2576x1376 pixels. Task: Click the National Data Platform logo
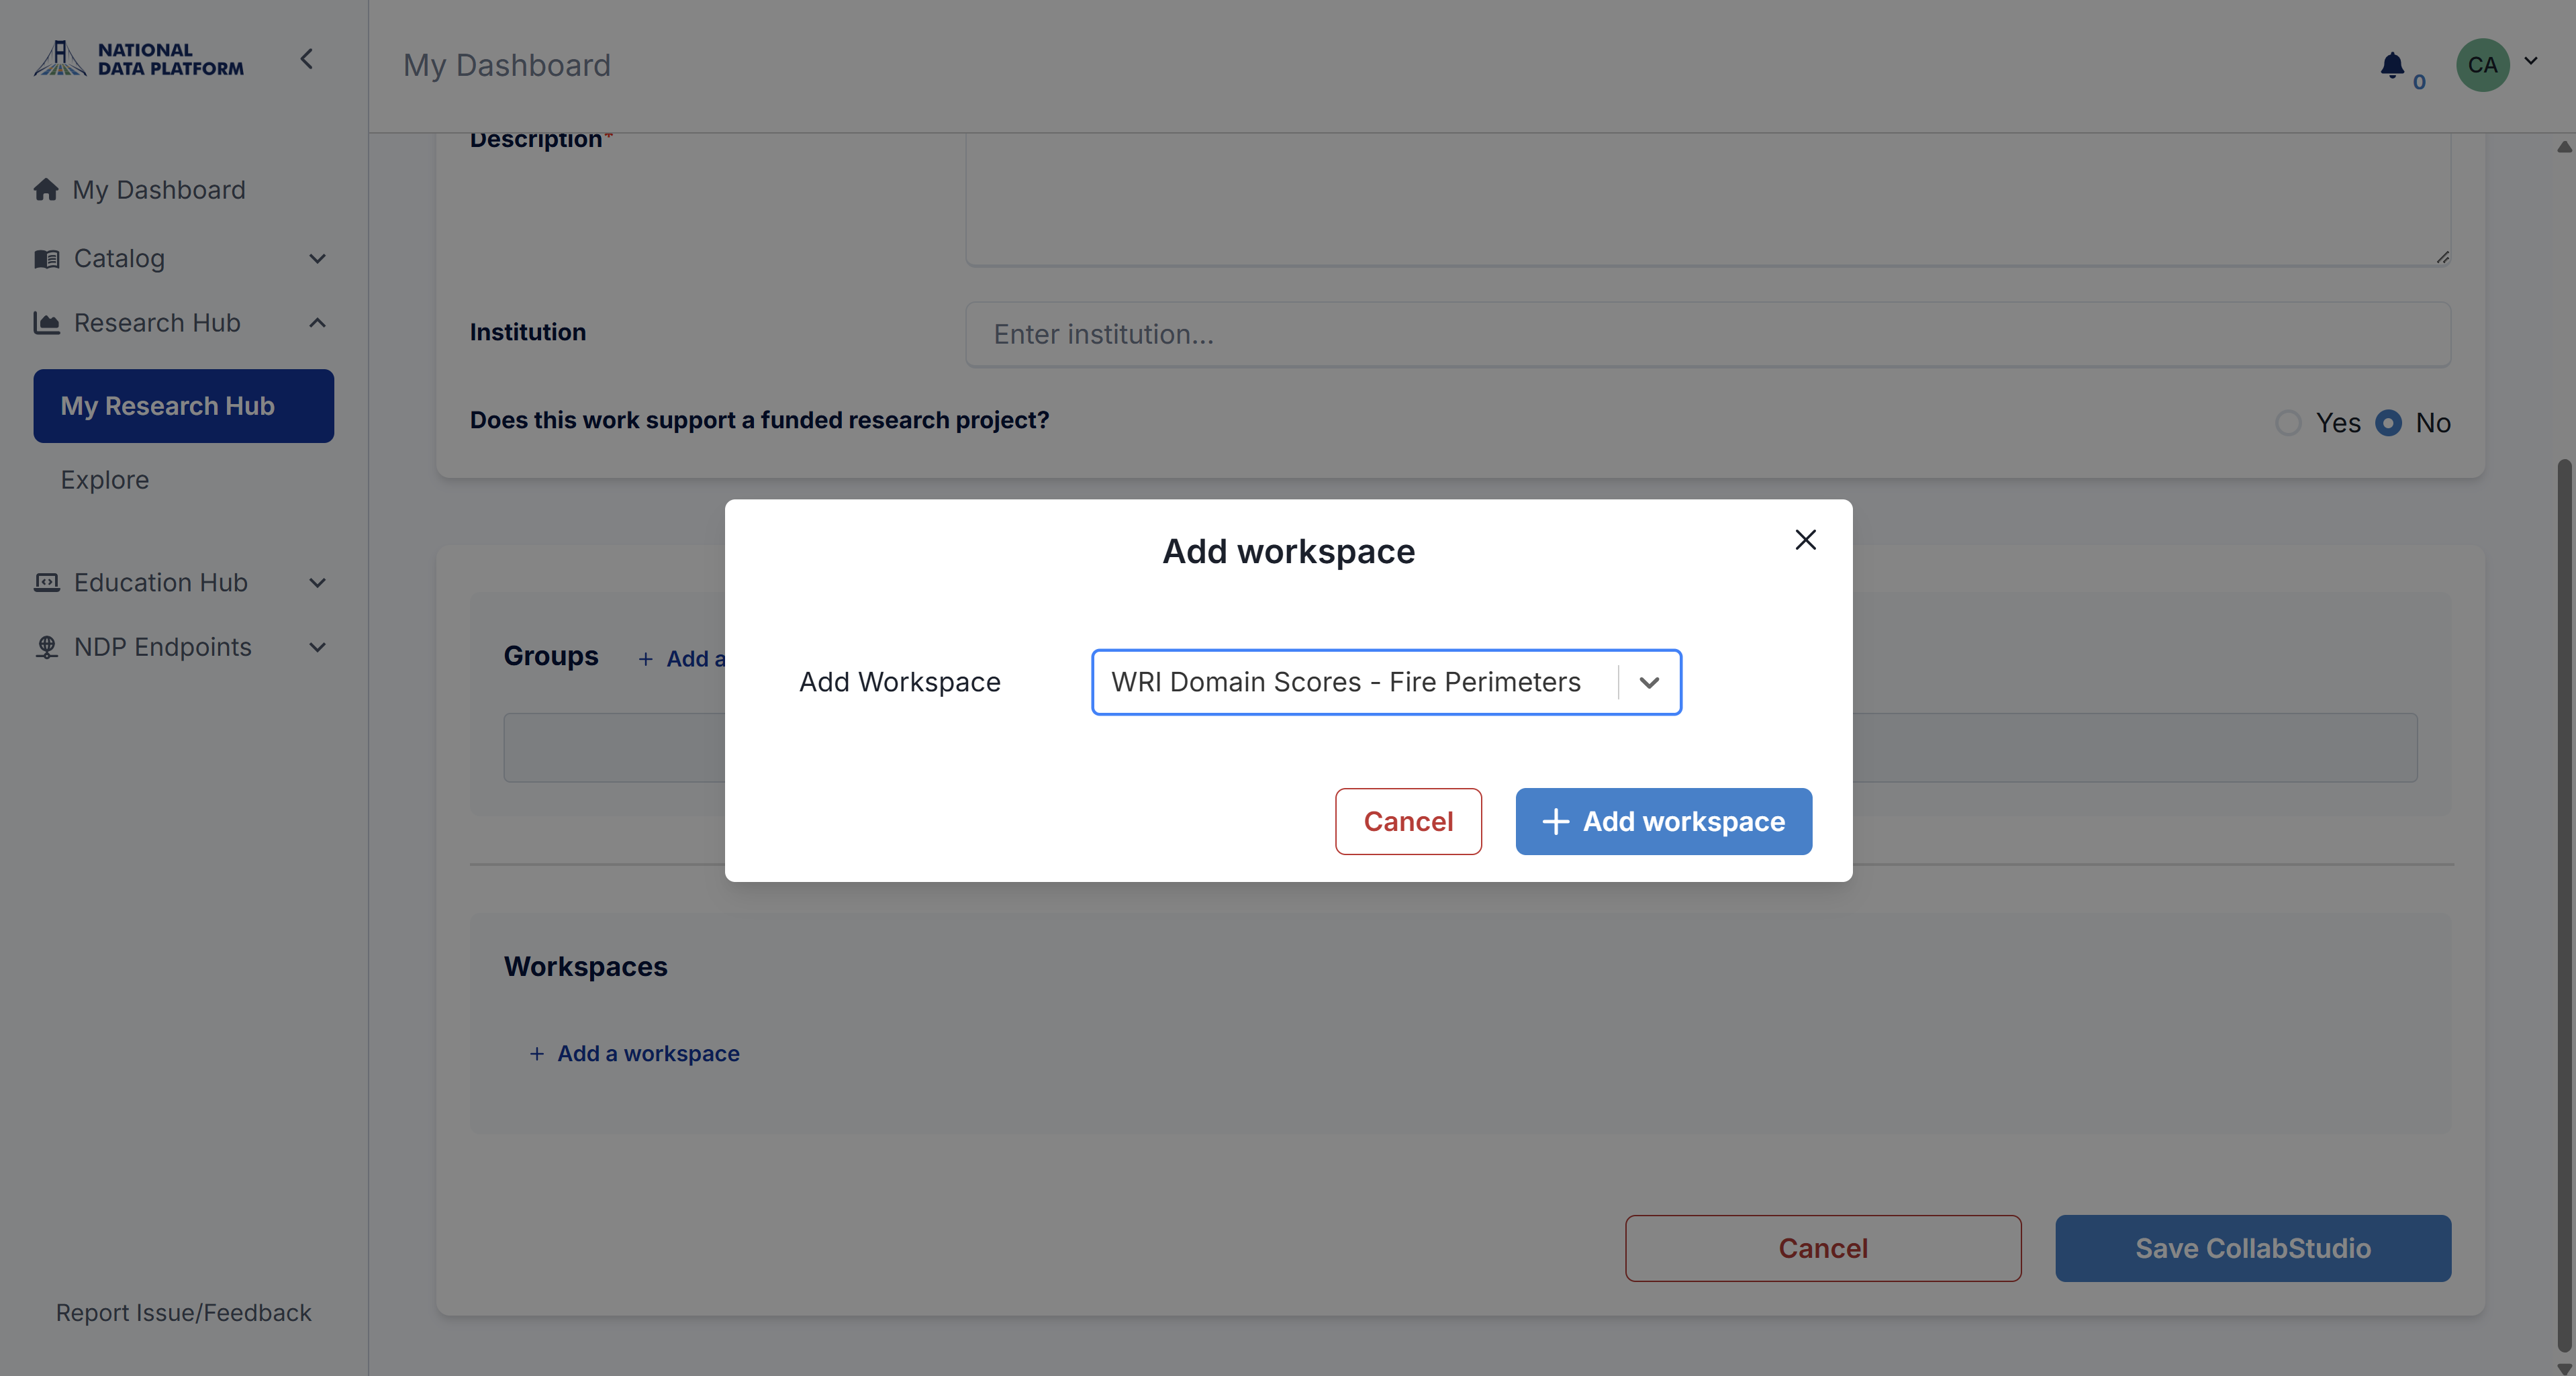139,59
